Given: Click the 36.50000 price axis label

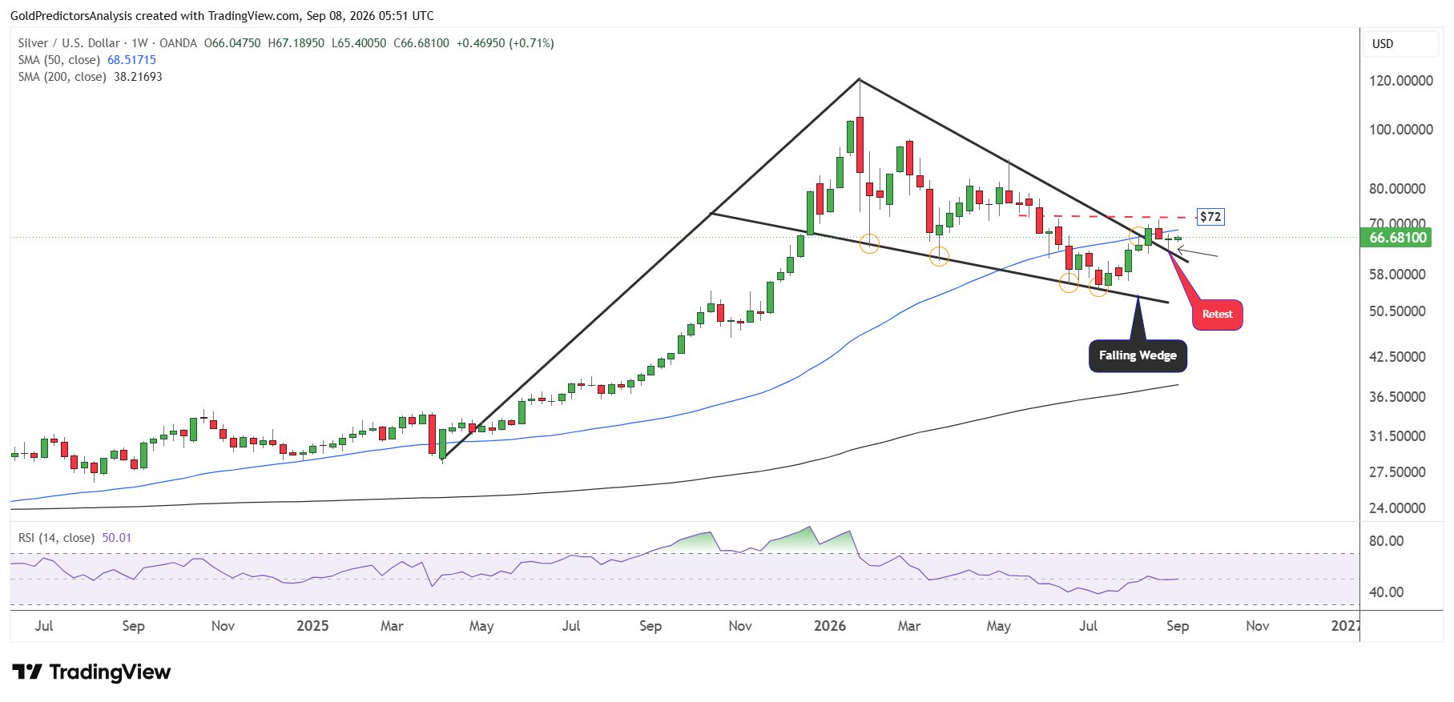Looking at the screenshot, I should (x=1397, y=397).
